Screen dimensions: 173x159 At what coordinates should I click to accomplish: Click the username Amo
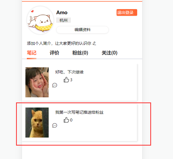pos(62,13)
